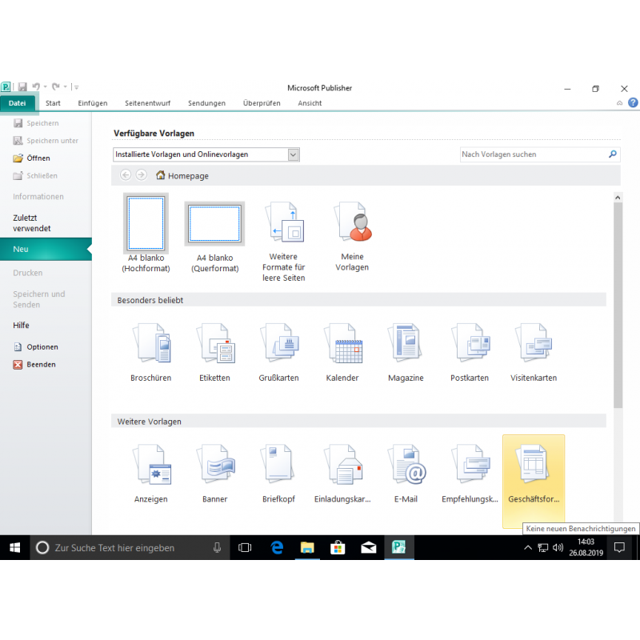The width and height of the screenshot is (640, 640).
Task: Switch to the Seitenentwurf ribbon tab
Action: pos(148,103)
